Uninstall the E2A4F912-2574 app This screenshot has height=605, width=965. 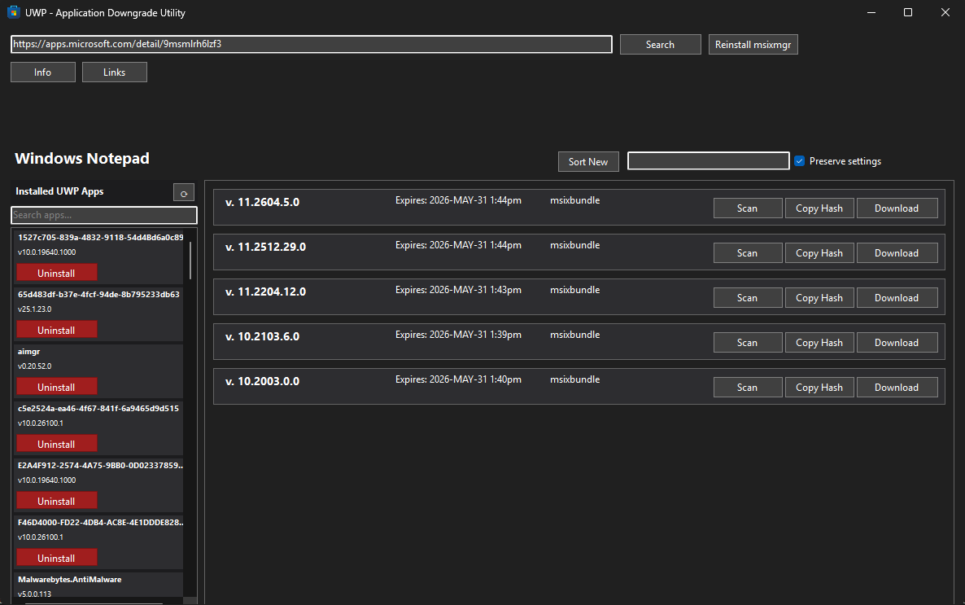[57, 501]
